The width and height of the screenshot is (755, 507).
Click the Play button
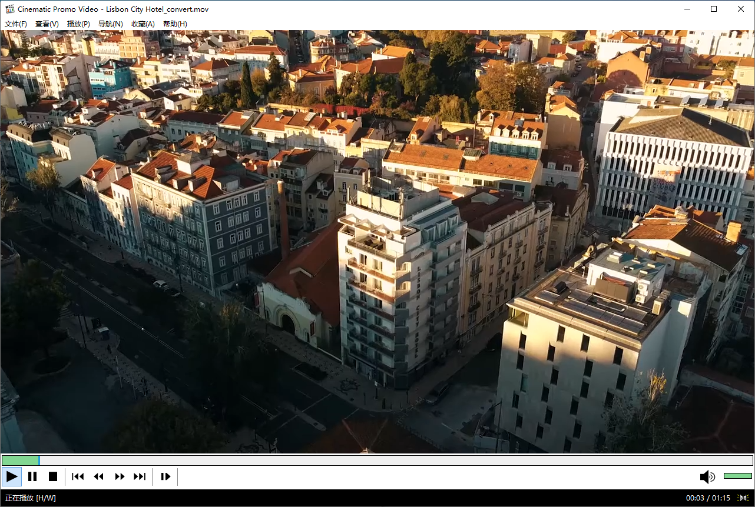click(12, 476)
